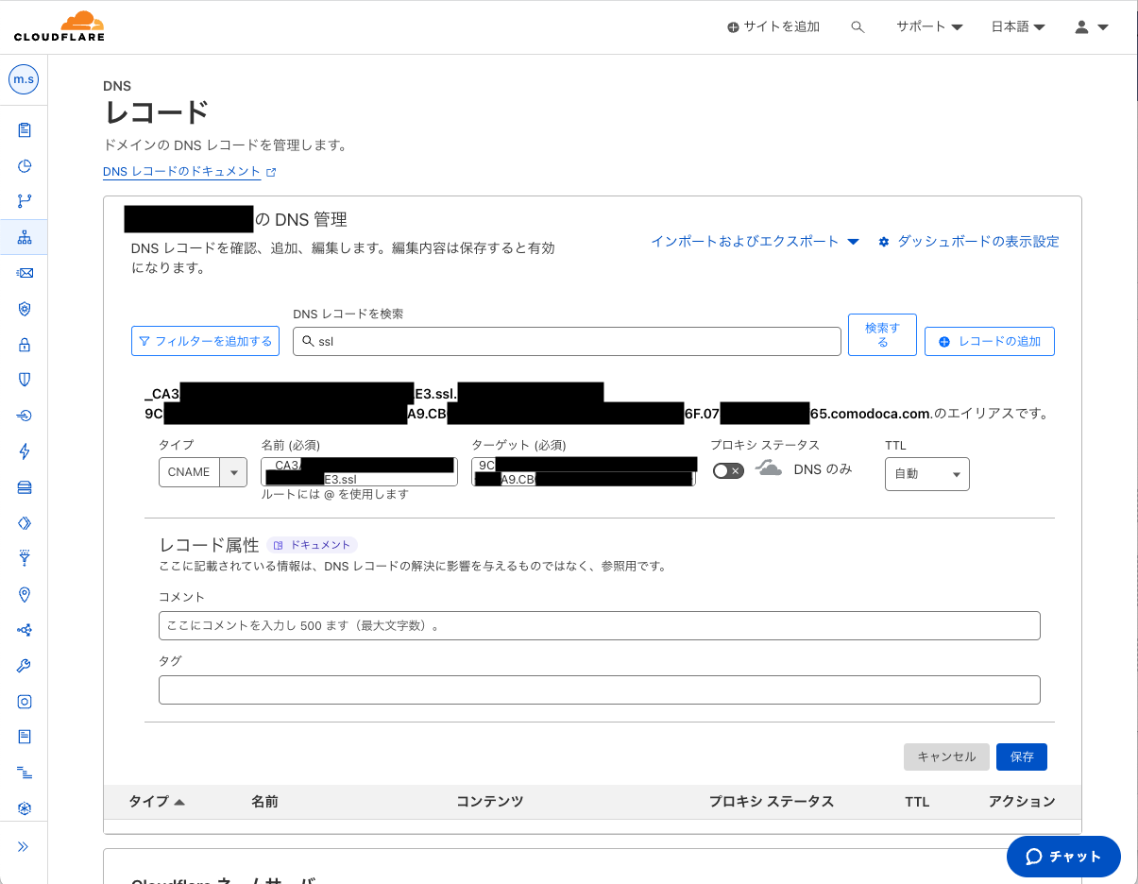Open the TTL 自動 dropdown
The image size is (1138, 884).
pos(926,474)
